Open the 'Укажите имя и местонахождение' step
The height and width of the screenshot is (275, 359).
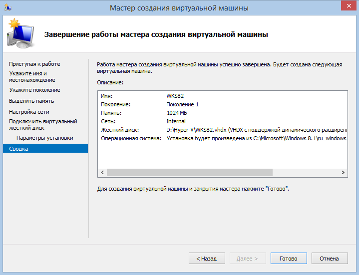(x=32, y=77)
